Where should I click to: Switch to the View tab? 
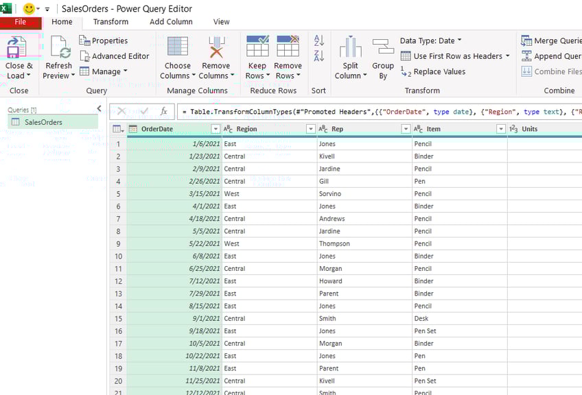(221, 22)
